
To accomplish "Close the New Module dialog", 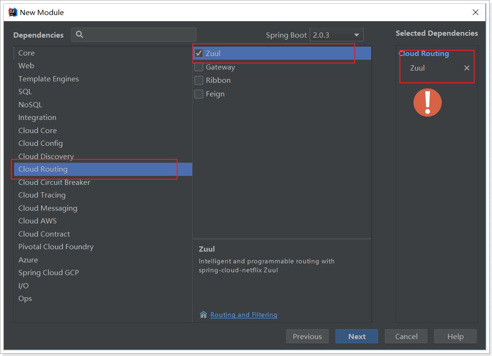I will click(476, 12).
